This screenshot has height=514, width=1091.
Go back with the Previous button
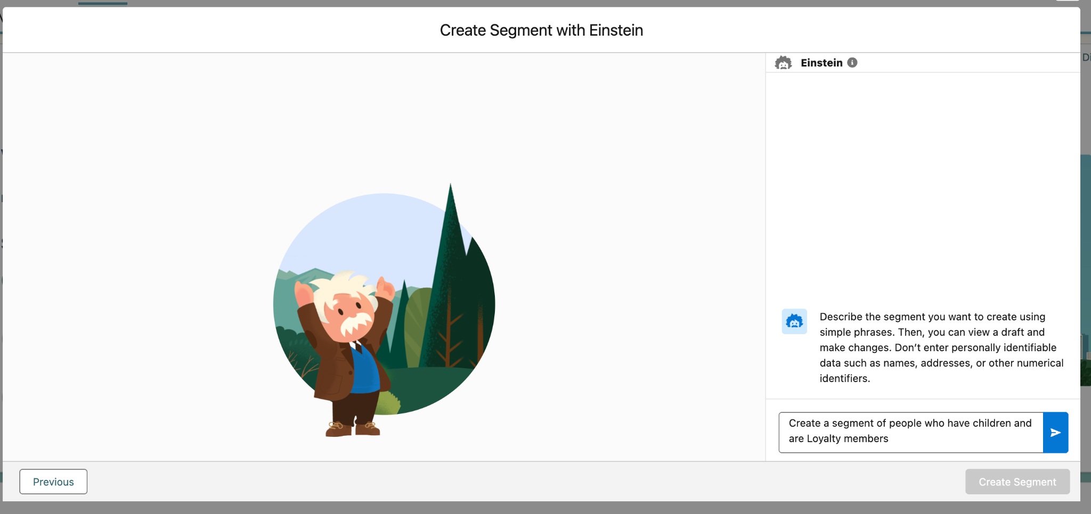53,482
